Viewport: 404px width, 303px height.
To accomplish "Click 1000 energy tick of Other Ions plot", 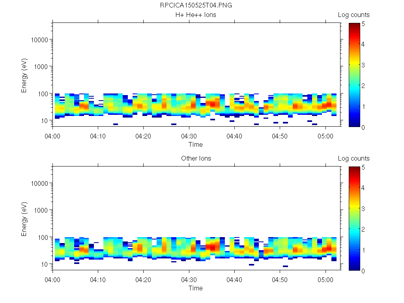I will [41, 210].
